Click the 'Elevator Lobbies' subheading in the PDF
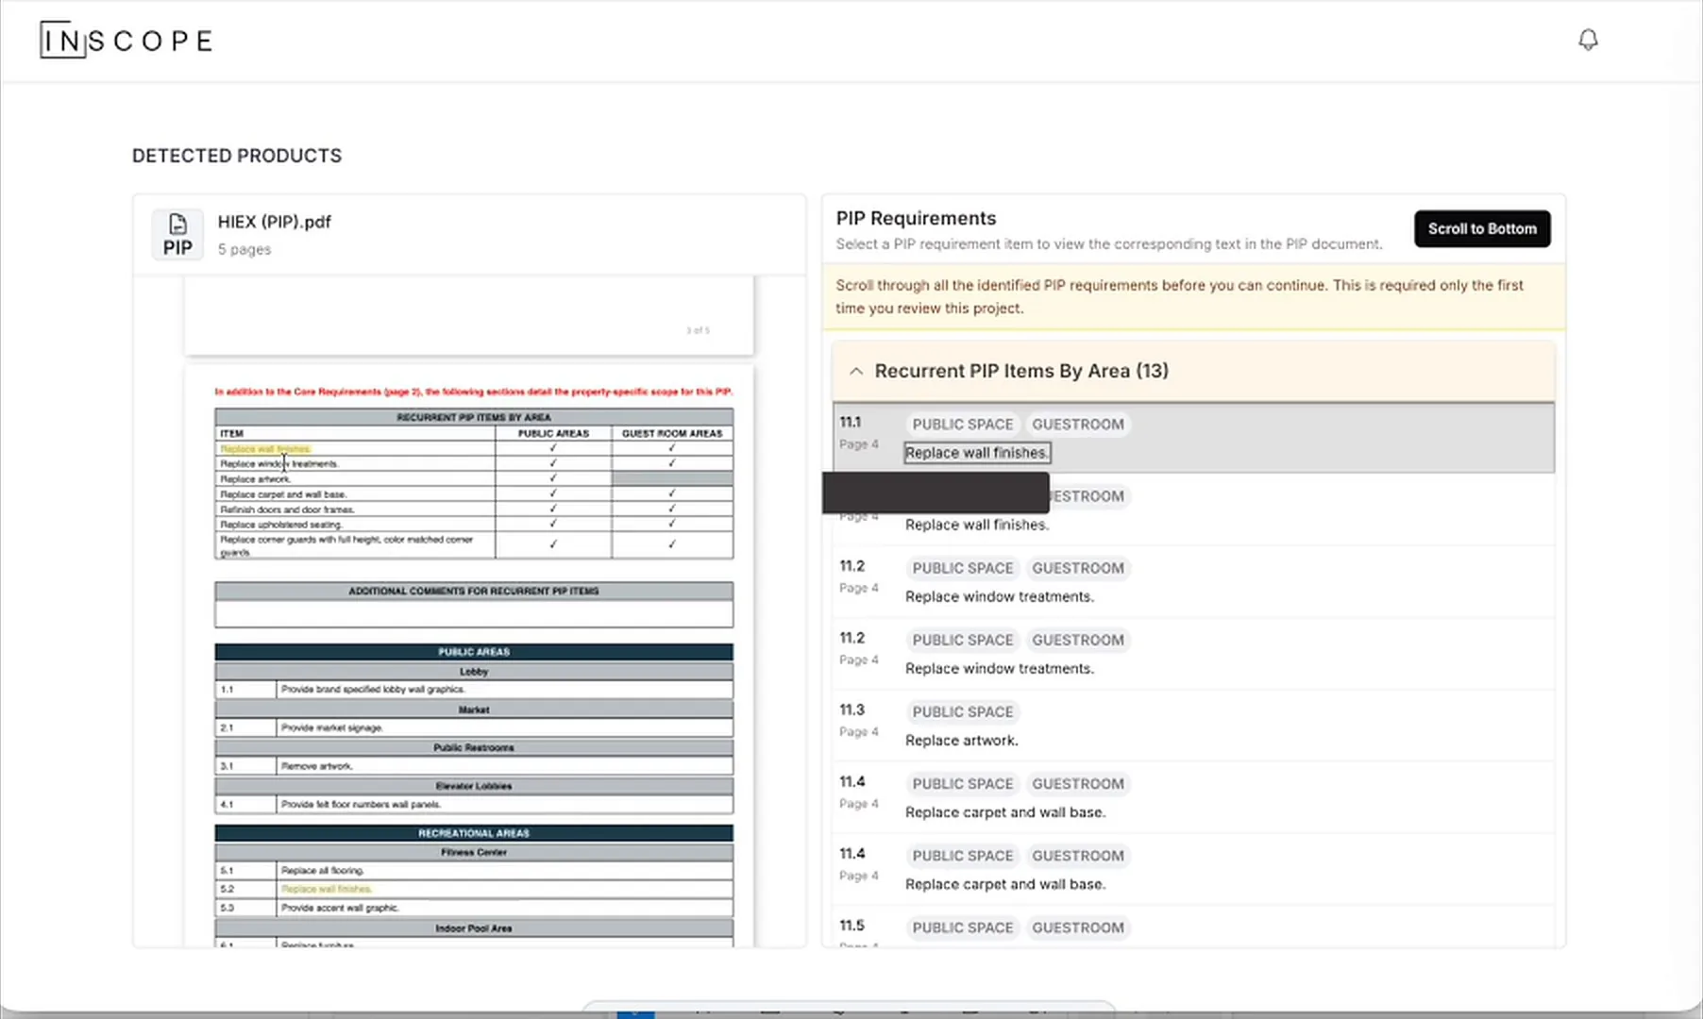This screenshot has width=1703, height=1019. click(474, 786)
